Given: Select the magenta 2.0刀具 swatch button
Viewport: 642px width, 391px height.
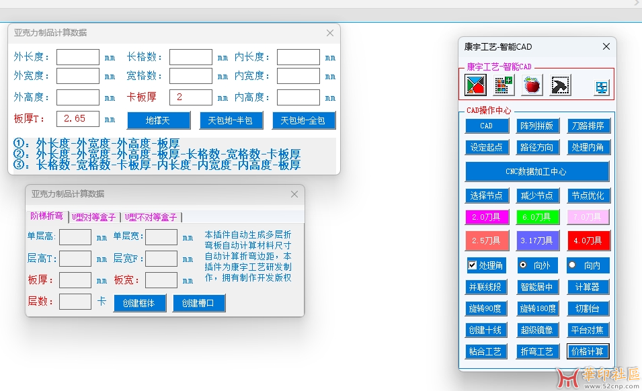Looking at the screenshot, I should click(x=487, y=217).
